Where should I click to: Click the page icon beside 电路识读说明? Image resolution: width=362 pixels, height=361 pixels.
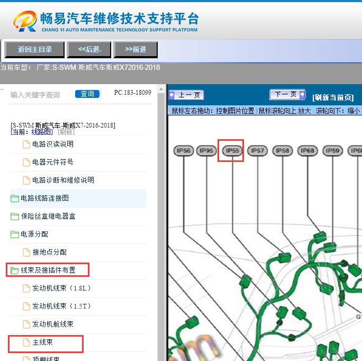26,145
